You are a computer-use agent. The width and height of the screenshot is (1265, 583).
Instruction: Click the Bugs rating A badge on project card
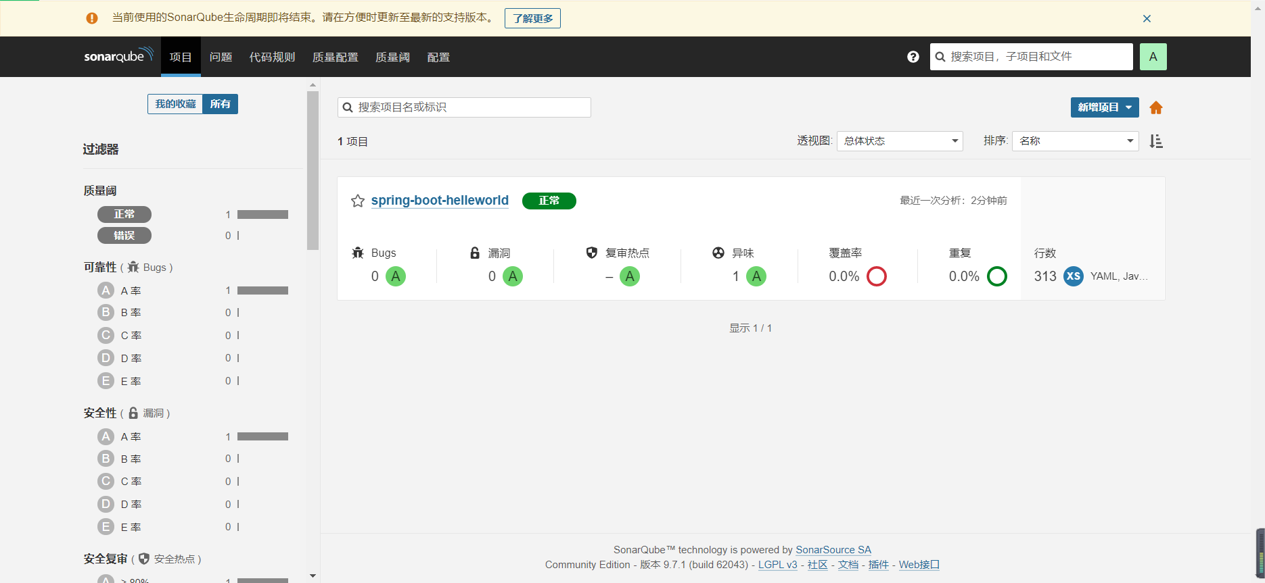click(396, 276)
